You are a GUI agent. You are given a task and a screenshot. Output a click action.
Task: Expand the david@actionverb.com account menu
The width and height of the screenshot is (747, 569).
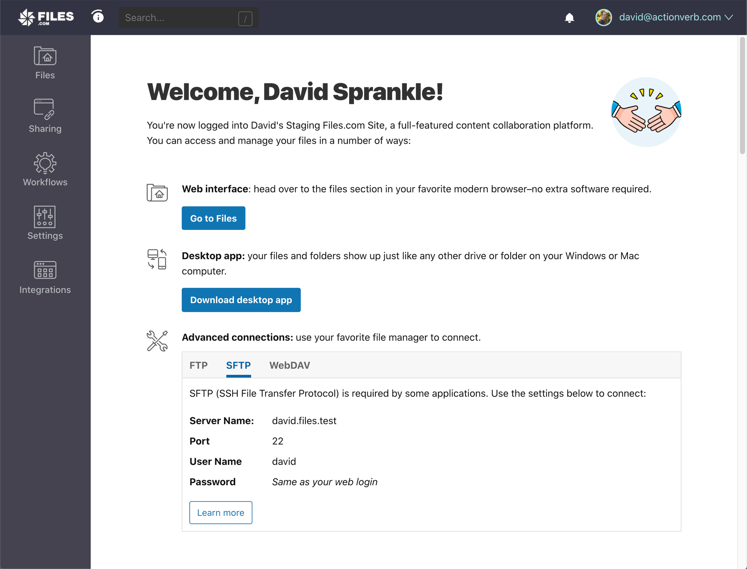(675, 17)
